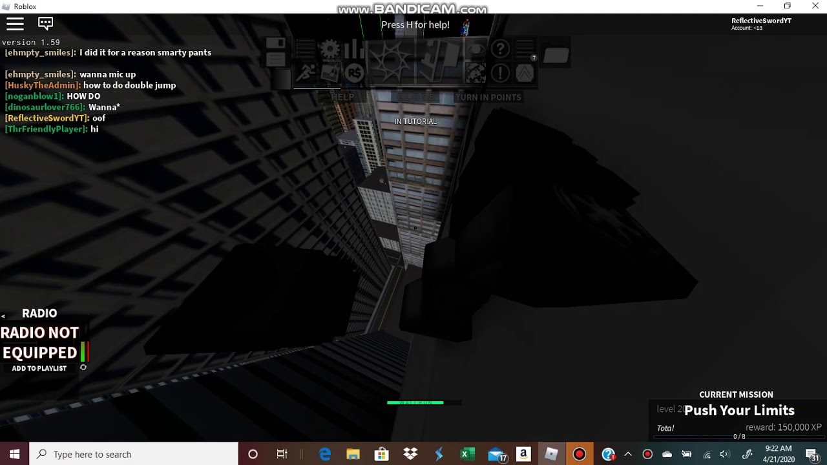Screen dimensions: 827x465
Task: Toggle the Roblox chat window icon
Action: coord(45,24)
